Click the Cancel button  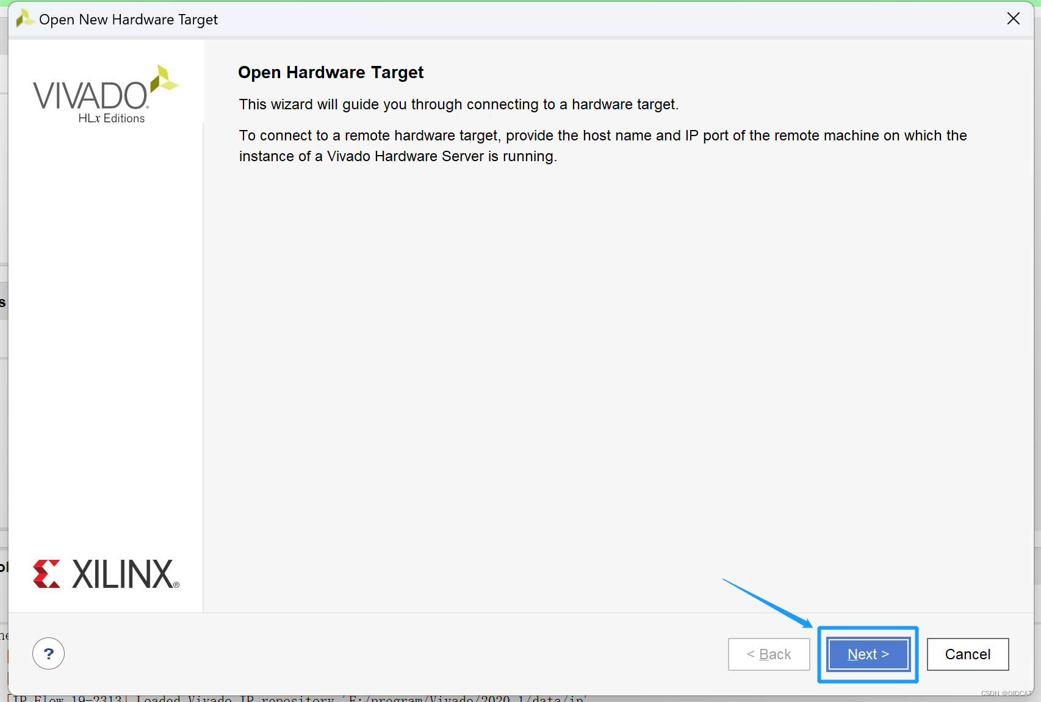tap(968, 654)
